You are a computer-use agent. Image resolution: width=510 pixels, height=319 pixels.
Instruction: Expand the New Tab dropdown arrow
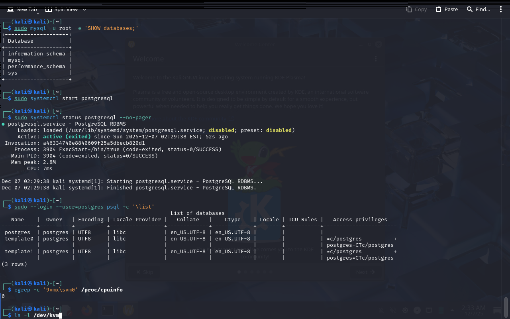click(38, 14)
